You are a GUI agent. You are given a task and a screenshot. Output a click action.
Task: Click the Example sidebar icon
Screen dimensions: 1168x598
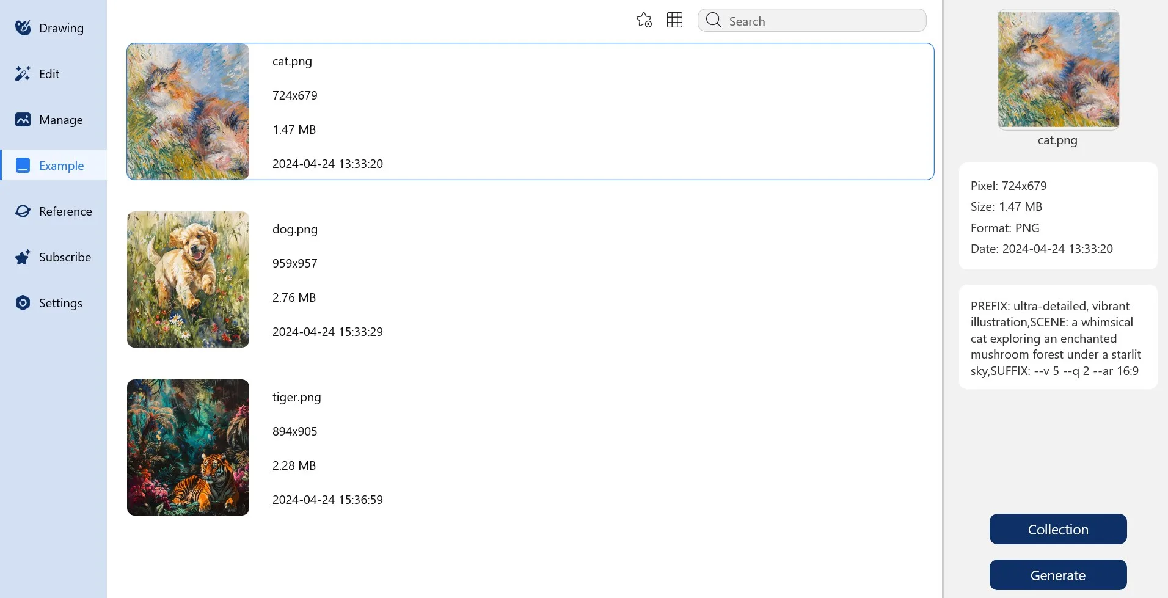(x=23, y=165)
